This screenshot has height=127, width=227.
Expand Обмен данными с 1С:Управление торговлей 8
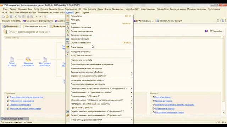coord(99,92)
